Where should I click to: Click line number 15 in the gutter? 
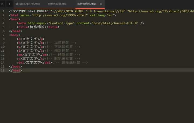[3, 66]
